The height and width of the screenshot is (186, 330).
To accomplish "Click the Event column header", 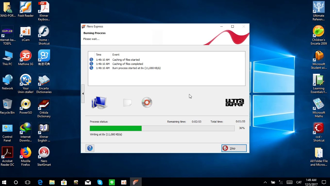I will (x=116, y=55).
